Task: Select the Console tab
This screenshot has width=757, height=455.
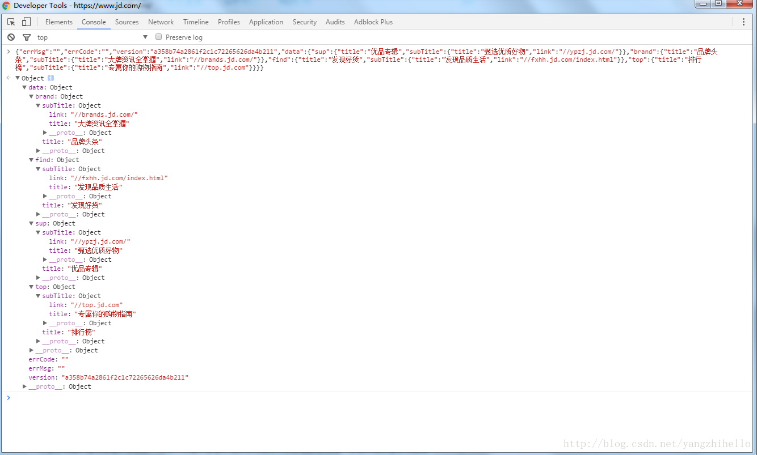Action: pyautogui.click(x=94, y=22)
